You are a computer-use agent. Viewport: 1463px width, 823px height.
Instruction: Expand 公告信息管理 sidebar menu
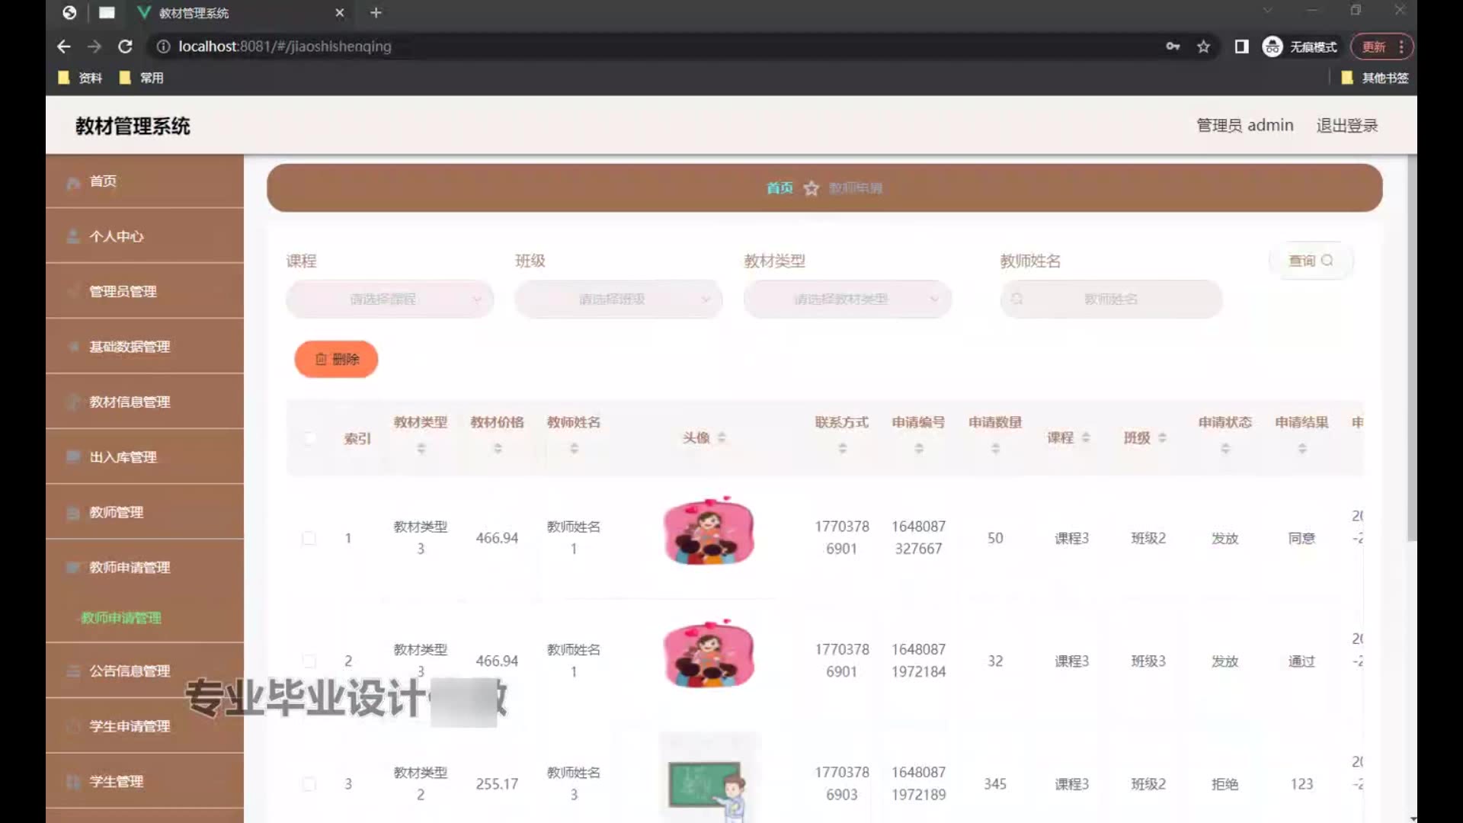[x=145, y=671]
